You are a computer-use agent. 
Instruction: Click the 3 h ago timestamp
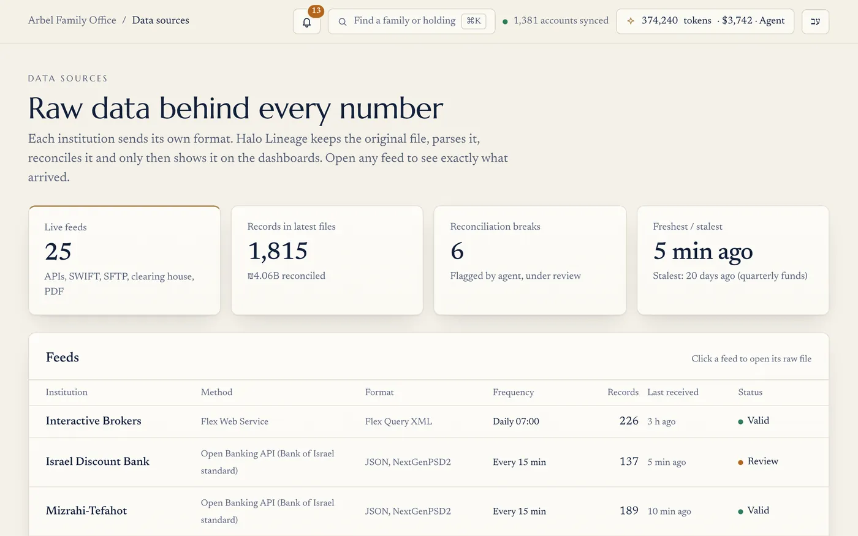point(662,421)
